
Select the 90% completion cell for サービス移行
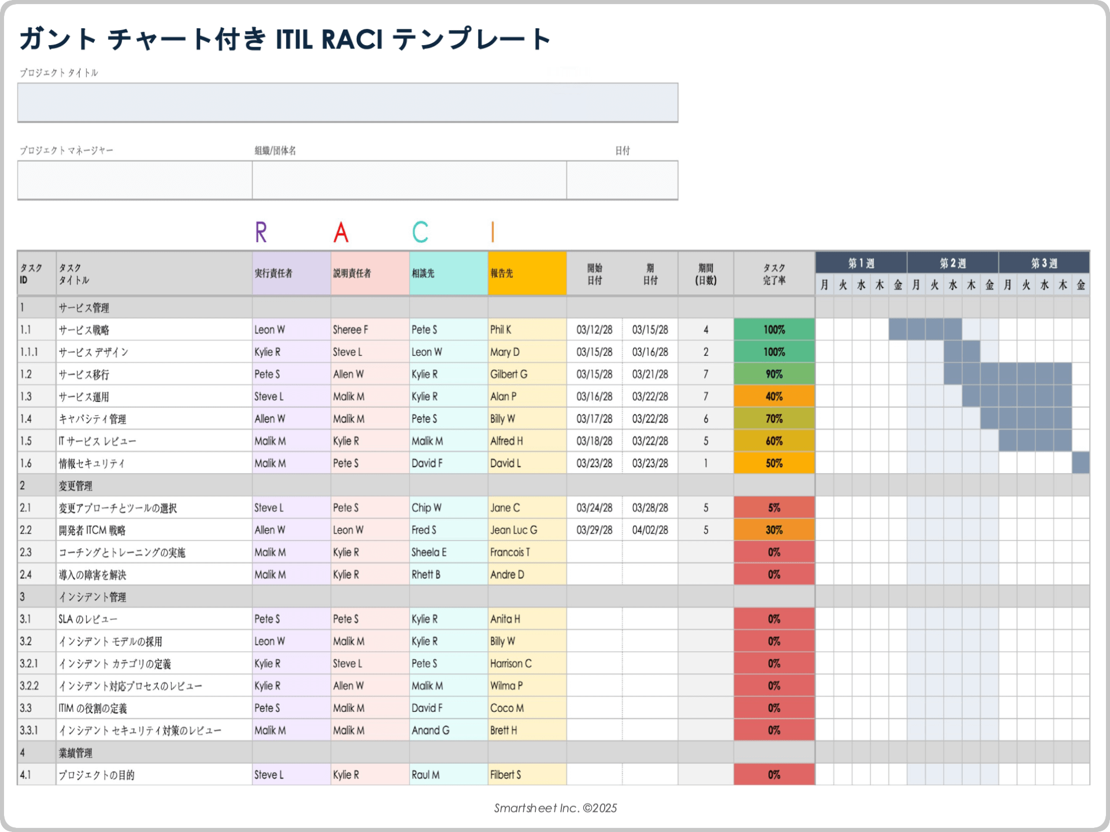pyautogui.click(x=774, y=374)
